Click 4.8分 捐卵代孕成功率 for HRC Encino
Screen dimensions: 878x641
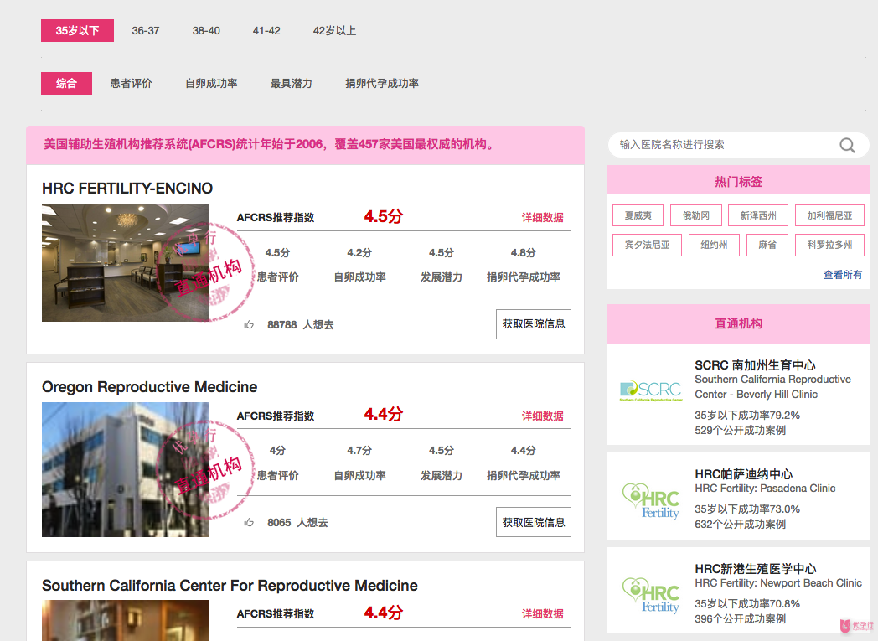point(523,253)
